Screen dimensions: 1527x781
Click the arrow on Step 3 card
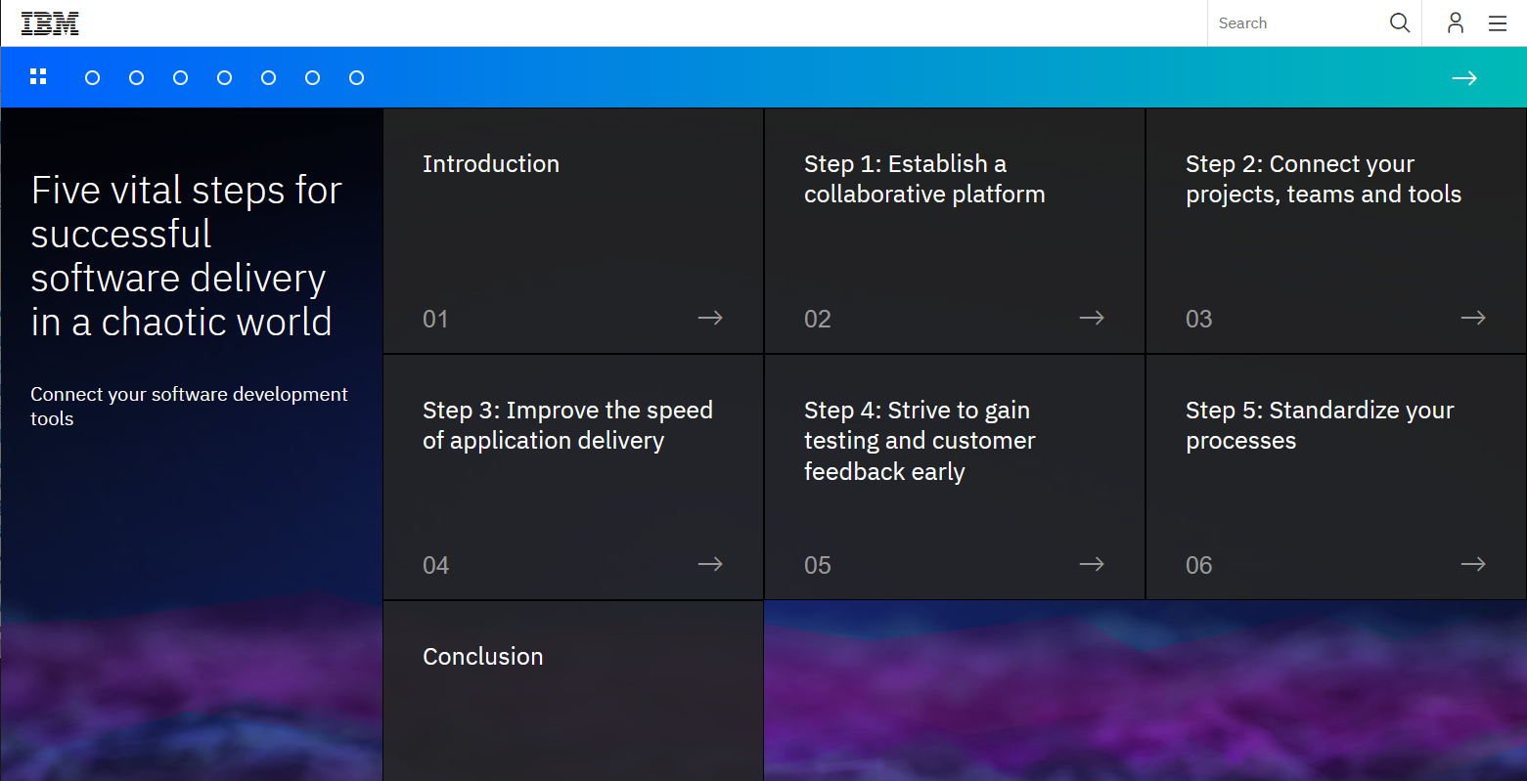pyautogui.click(x=710, y=564)
